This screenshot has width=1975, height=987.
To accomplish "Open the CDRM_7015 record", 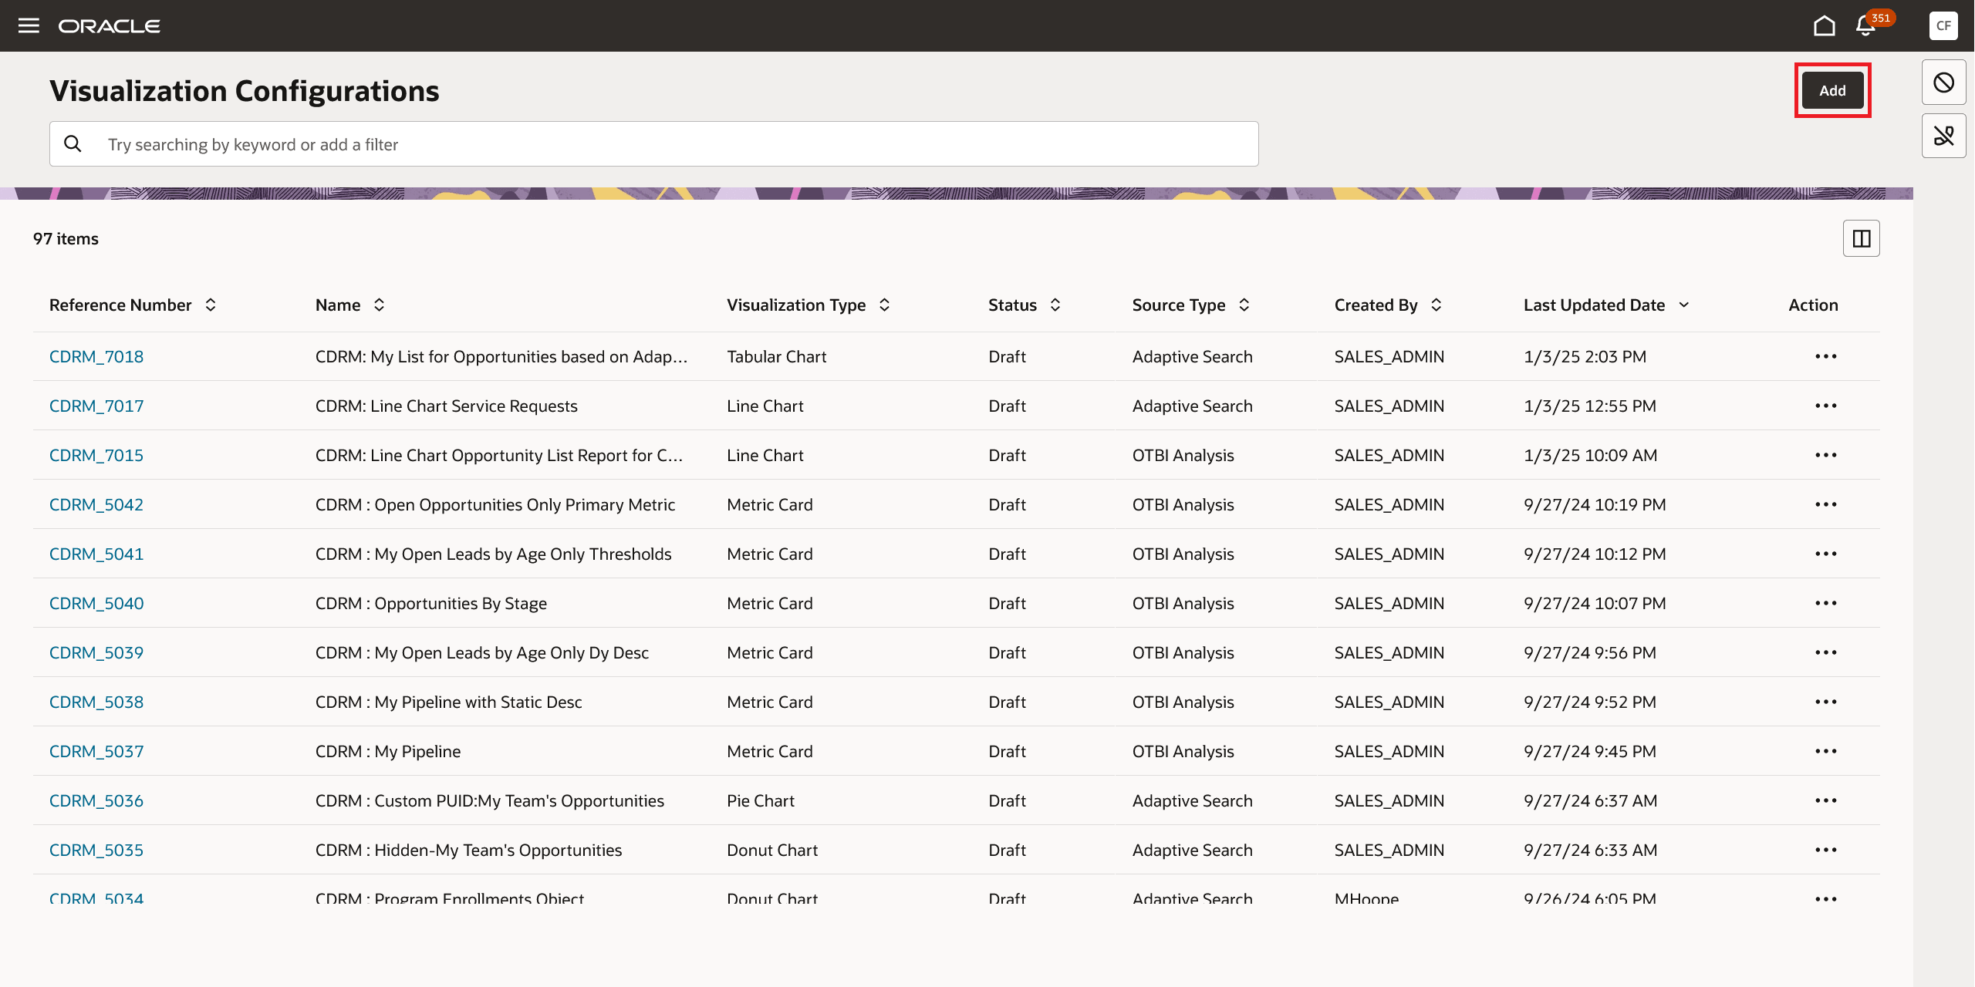I will (96, 455).
